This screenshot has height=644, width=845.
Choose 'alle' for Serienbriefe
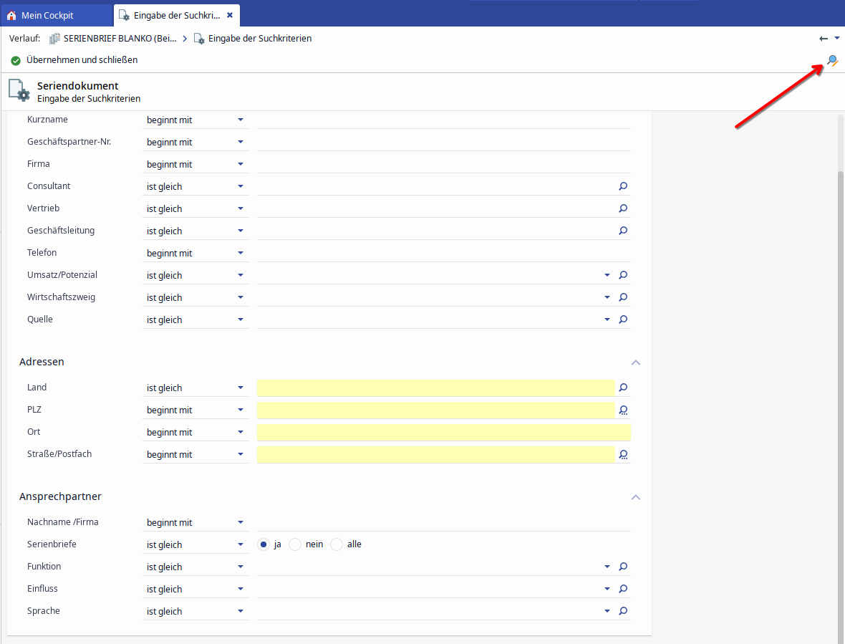(x=337, y=544)
